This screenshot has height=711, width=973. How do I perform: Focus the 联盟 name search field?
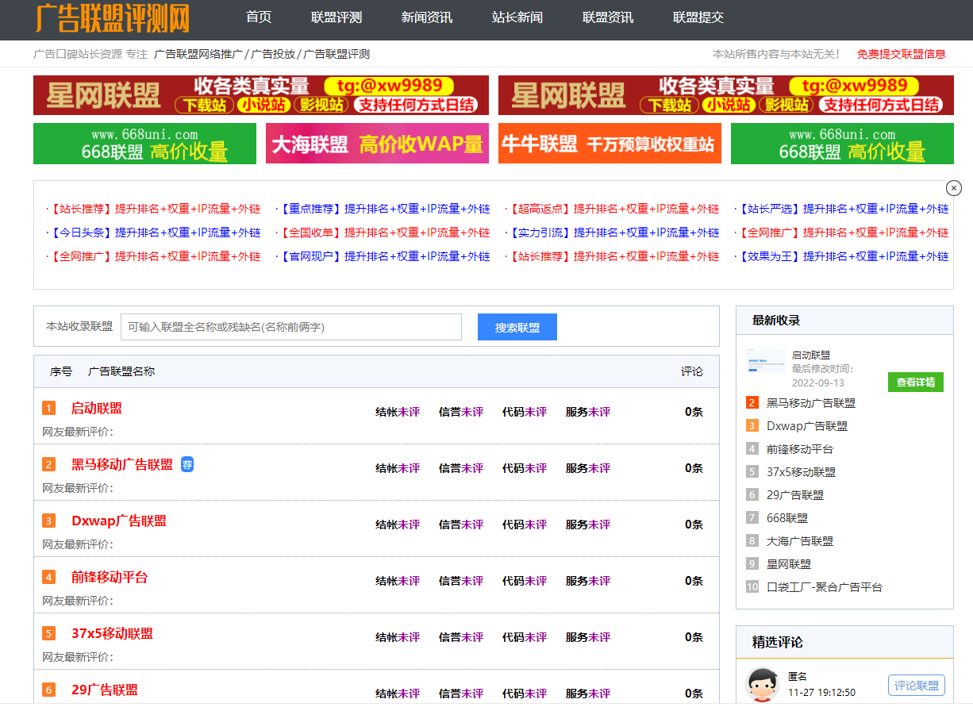click(x=291, y=327)
